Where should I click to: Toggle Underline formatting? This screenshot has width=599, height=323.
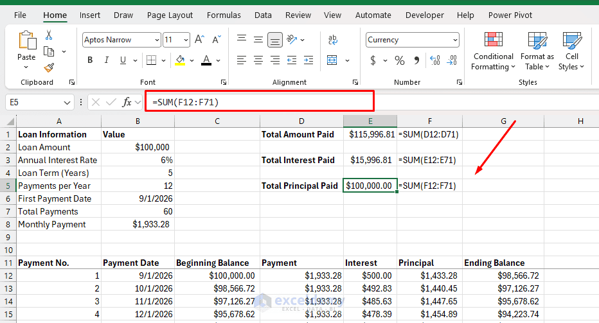click(123, 60)
